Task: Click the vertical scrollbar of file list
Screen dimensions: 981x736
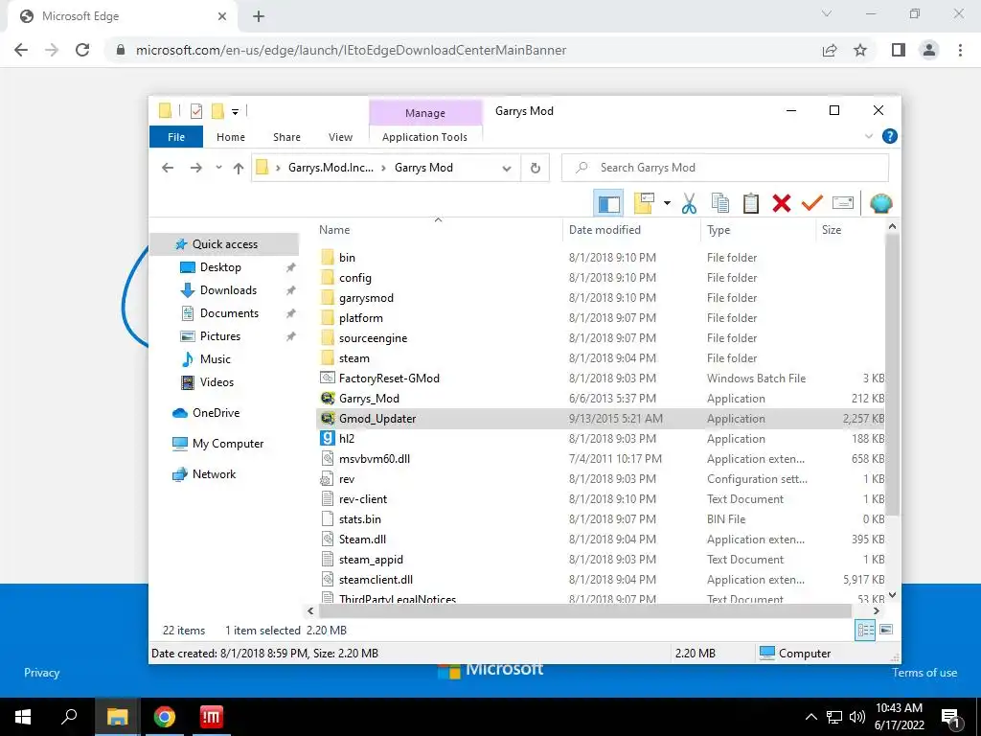Action: tap(893, 375)
